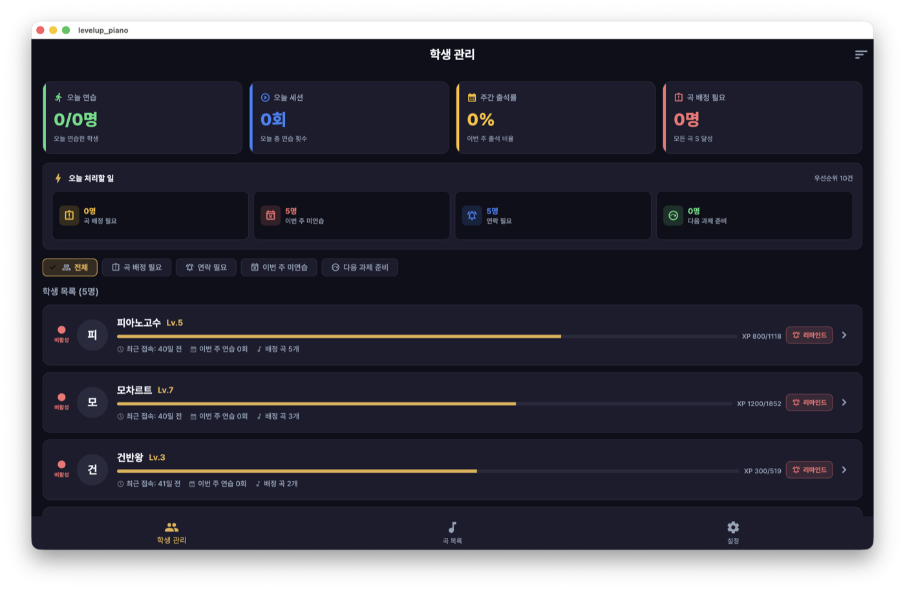Open the sort/filter menu icon at top right
This screenshot has height=591, width=905.
[x=860, y=55]
